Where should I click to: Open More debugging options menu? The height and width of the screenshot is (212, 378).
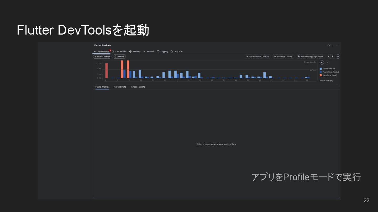311,57
